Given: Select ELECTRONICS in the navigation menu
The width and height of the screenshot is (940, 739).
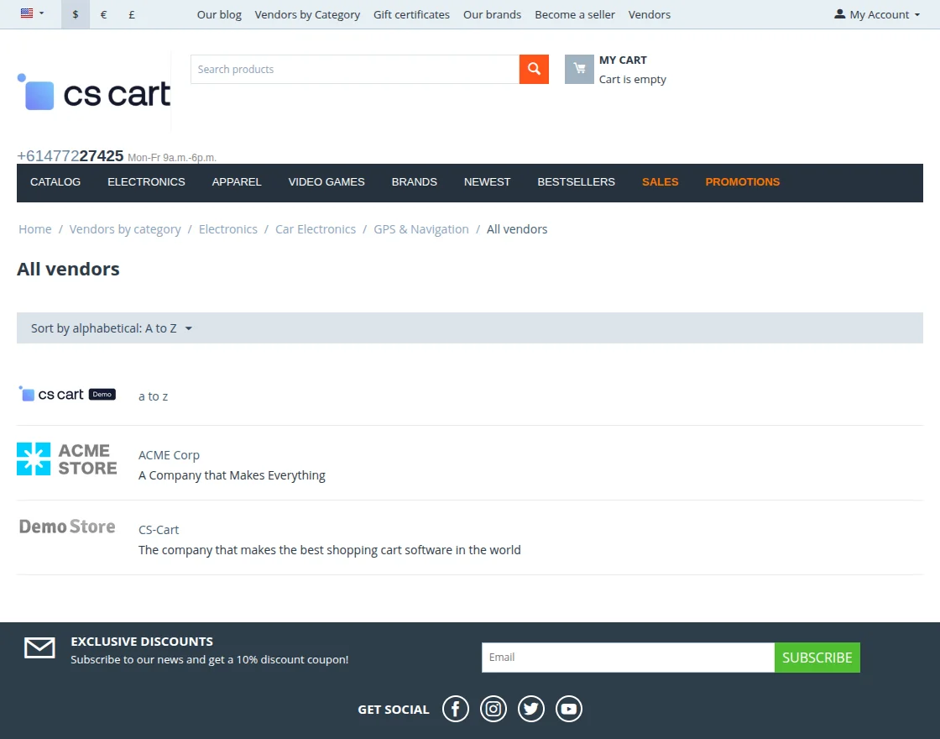Looking at the screenshot, I should [145, 182].
